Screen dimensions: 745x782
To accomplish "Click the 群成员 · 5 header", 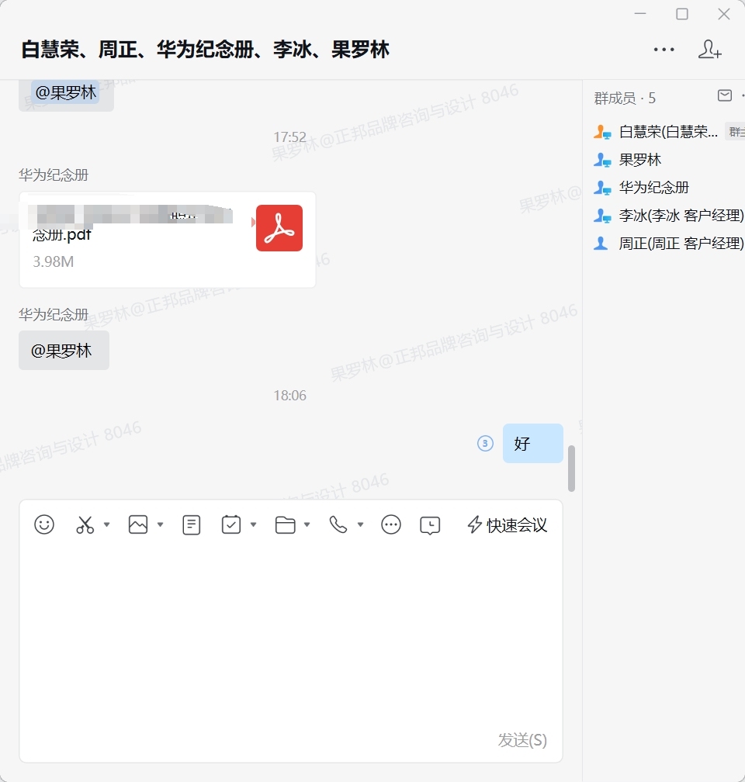I will pos(624,99).
